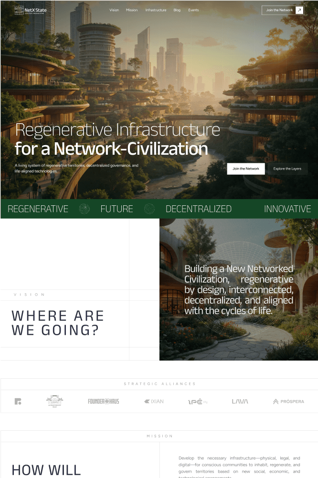Image resolution: width=318 pixels, height=478 pixels.
Task: Select Blog in the top navigation
Action: tap(177, 10)
